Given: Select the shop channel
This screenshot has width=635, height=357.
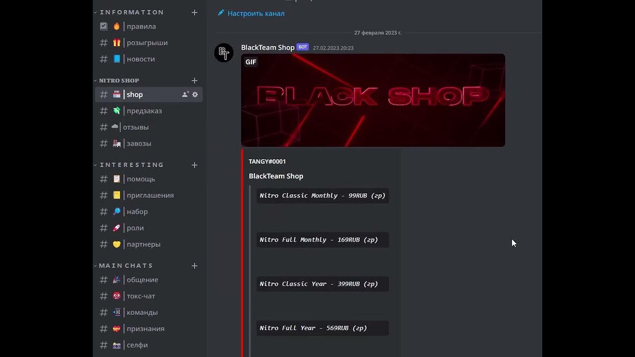Looking at the screenshot, I should [149, 95].
